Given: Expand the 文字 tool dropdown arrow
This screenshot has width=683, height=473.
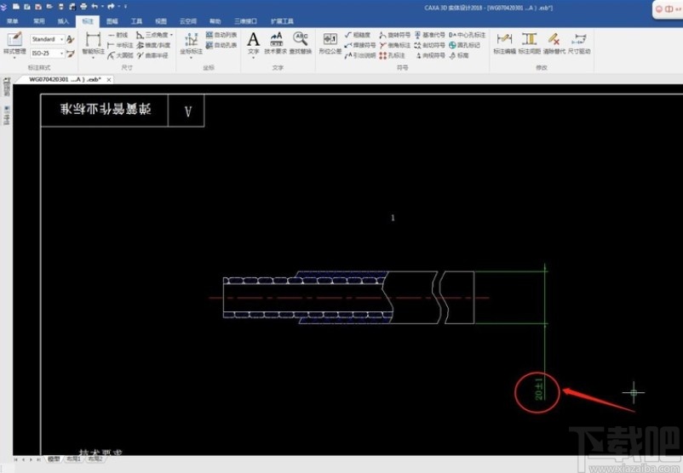Looking at the screenshot, I should pyautogui.click(x=253, y=58).
